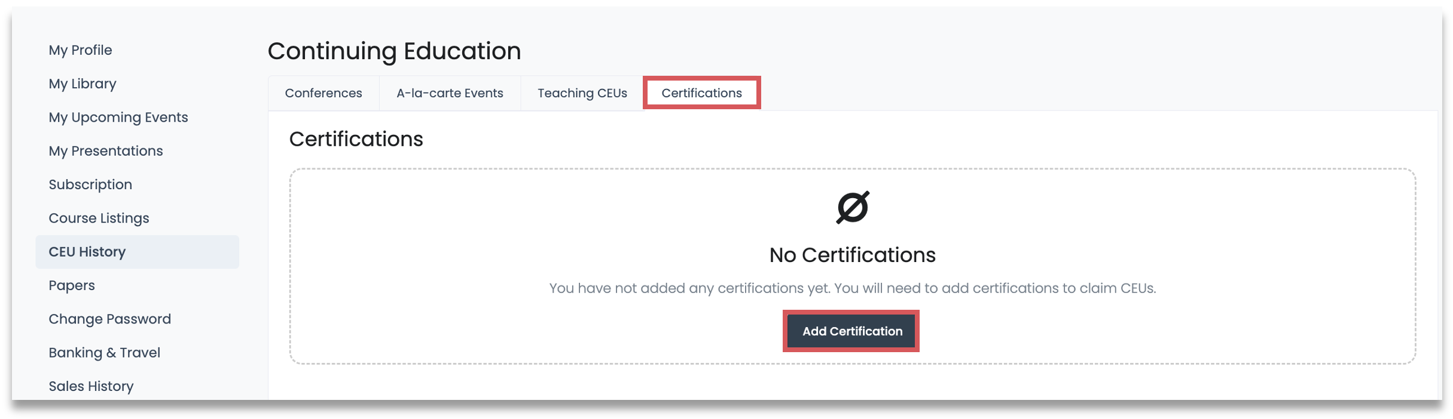Click the empty-state null symbol icon

click(x=852, y=207)
